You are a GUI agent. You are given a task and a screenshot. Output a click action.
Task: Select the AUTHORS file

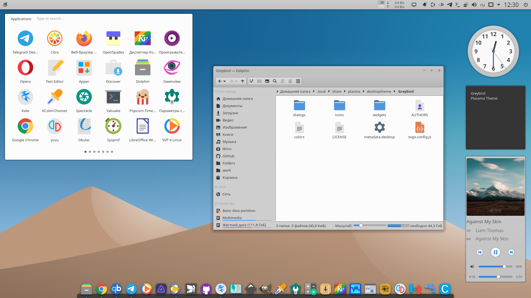(420, 108)
